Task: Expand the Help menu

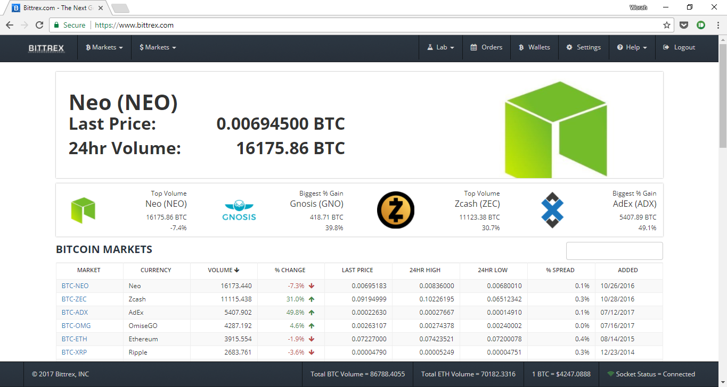Action: pos(632,48)
